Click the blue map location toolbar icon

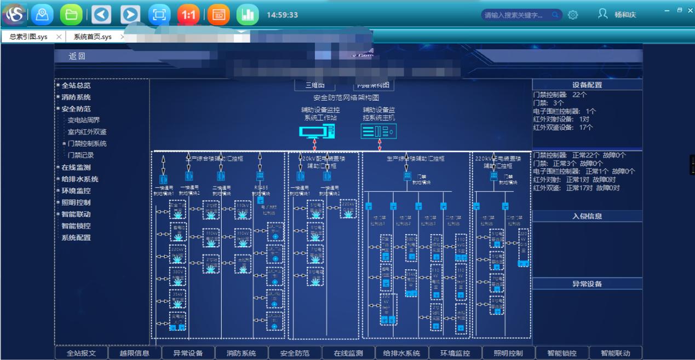click(x=42, y=15)
